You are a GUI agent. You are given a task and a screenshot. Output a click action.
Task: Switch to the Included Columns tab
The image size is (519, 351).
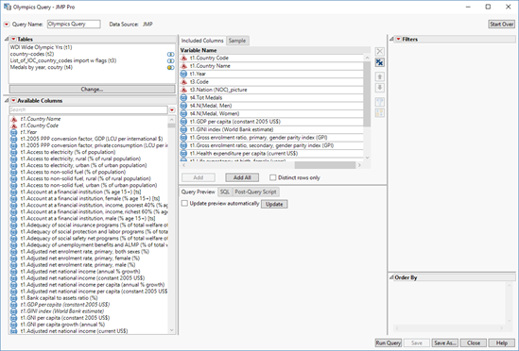coord(202,41)
